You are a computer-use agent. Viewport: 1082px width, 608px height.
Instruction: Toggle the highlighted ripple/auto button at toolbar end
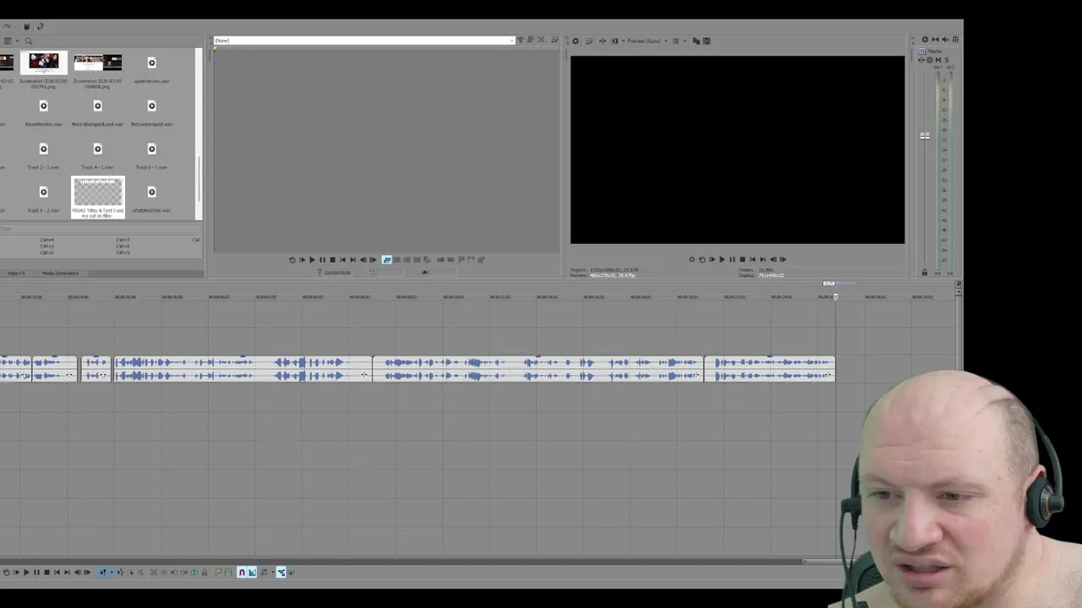281,573
